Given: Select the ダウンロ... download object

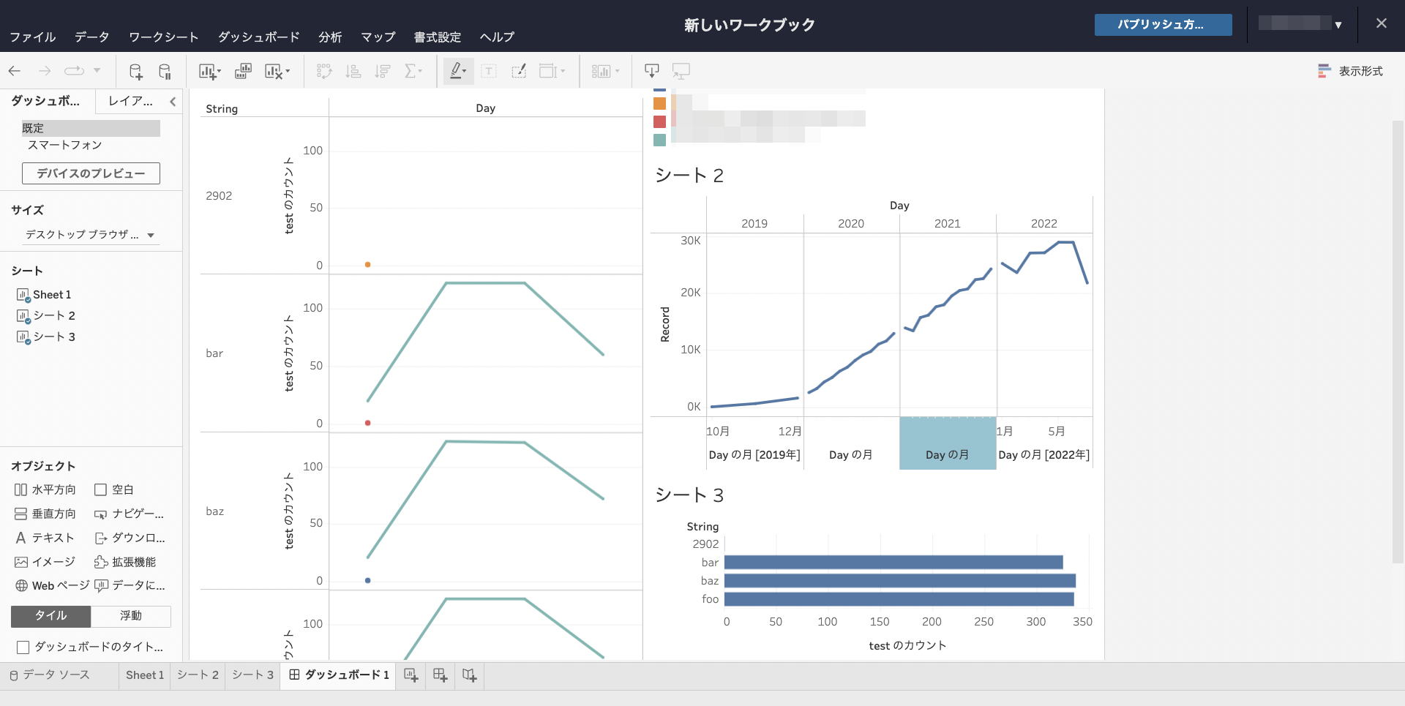Looking at the screenshot, I should (130, 538).
